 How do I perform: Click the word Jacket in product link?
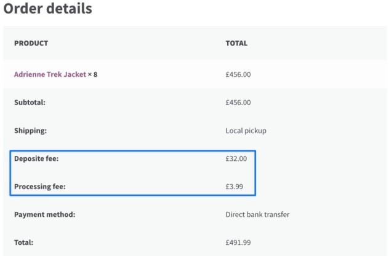pyautogui.click(x=74, y=74)
